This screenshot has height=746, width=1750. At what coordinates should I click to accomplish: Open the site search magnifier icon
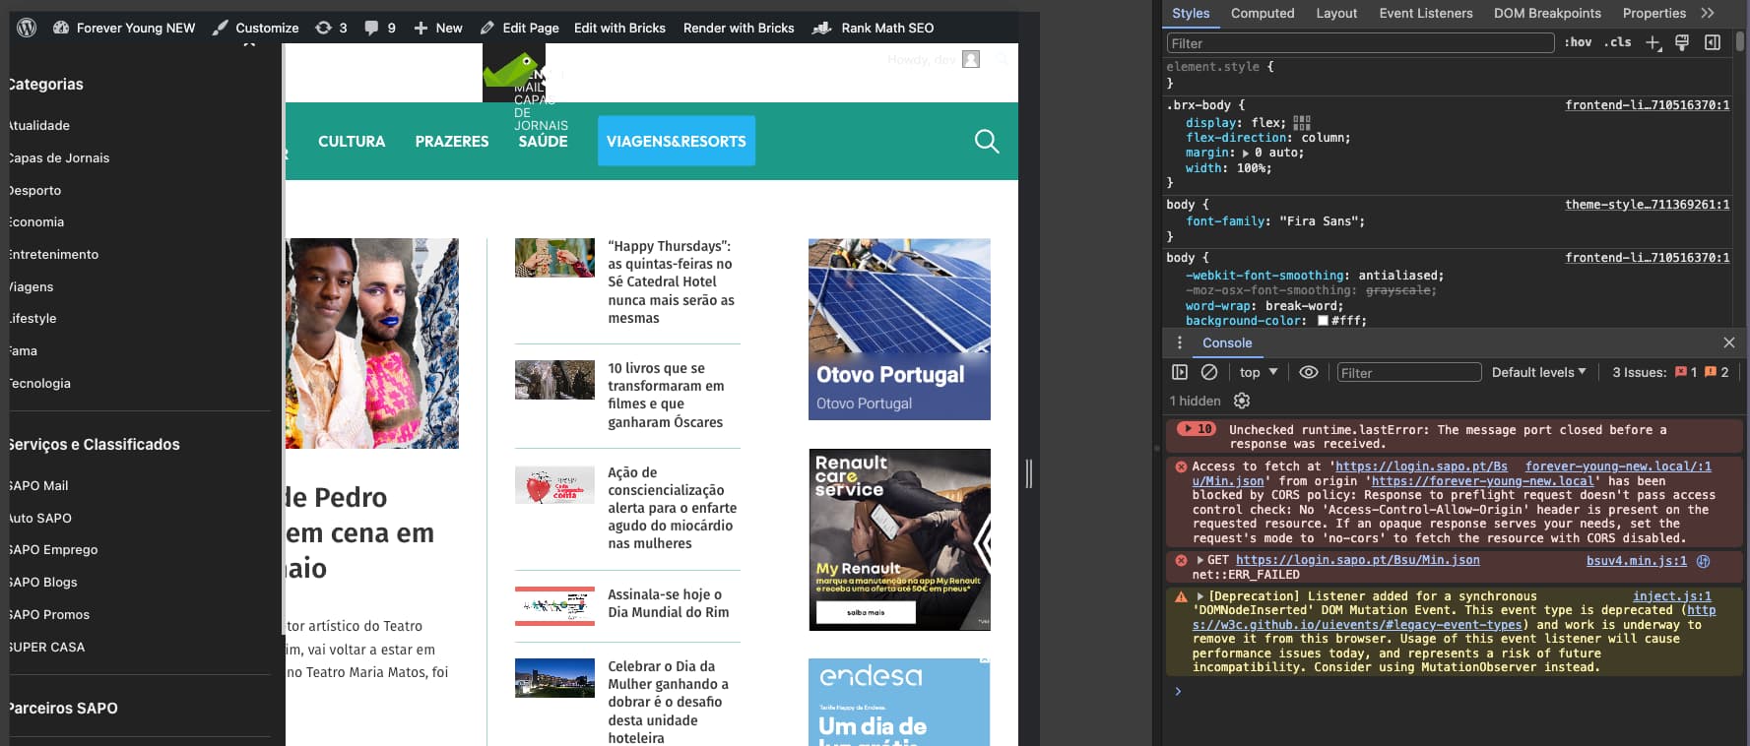tap(987, 141)
